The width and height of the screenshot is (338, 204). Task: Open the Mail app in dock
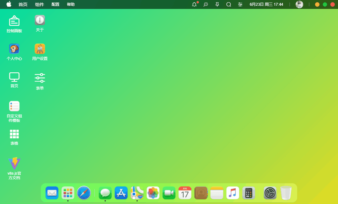(x=52, y=193)
